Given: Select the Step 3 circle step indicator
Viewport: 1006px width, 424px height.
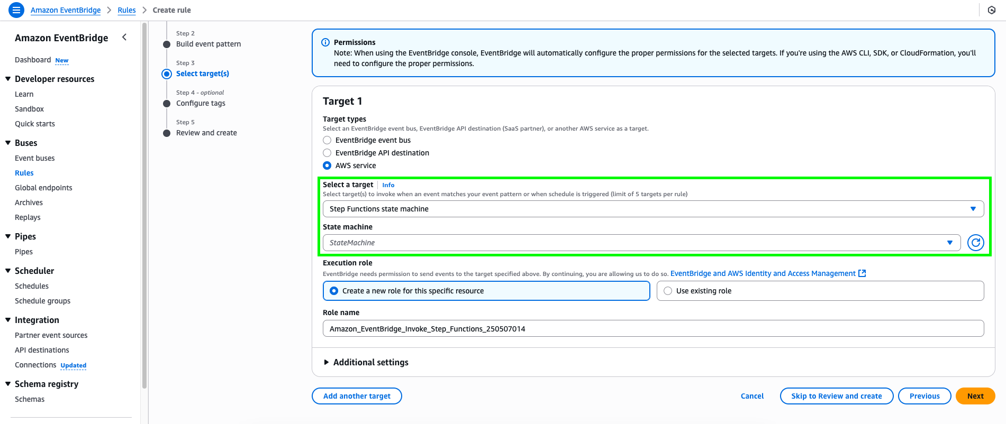Looking at the screenshot, I should pyautogui.click(x=167, y=74).
